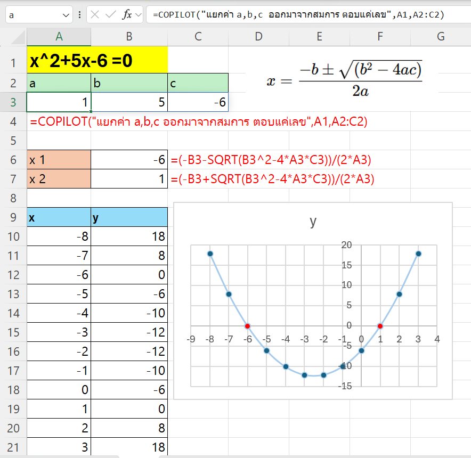Click the quadratic formula image
This screenshot has width=471, height=458.
tap(345, 80)
